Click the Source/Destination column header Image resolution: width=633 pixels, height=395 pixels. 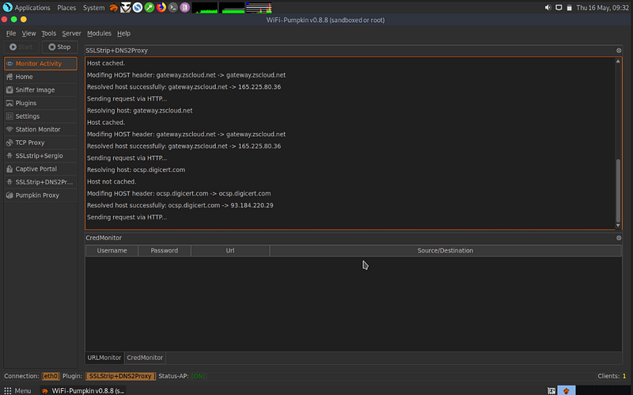point(445,250)
